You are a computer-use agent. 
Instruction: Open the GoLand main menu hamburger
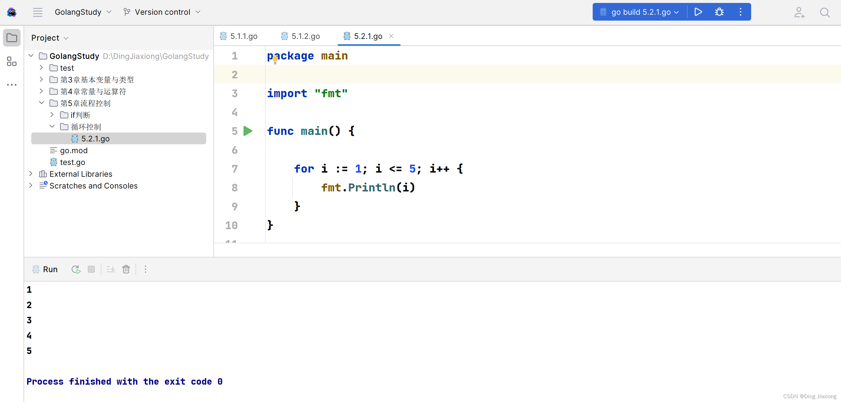point(37,12)
